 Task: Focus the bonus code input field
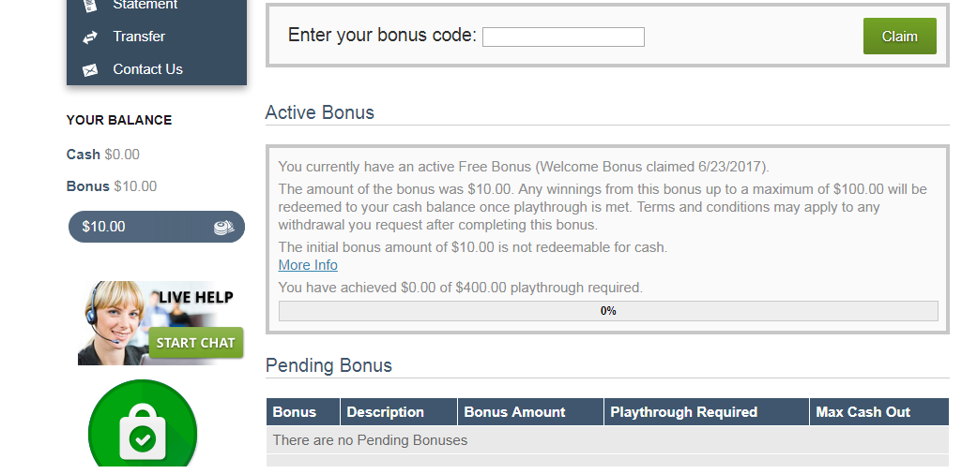(x=563, y=37)
